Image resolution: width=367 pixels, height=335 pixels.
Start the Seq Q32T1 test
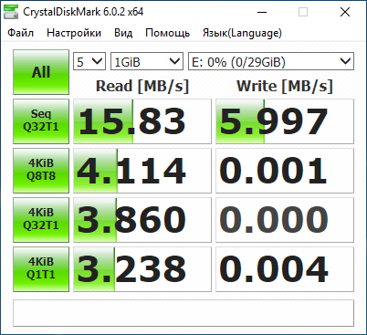click(41, 121)
